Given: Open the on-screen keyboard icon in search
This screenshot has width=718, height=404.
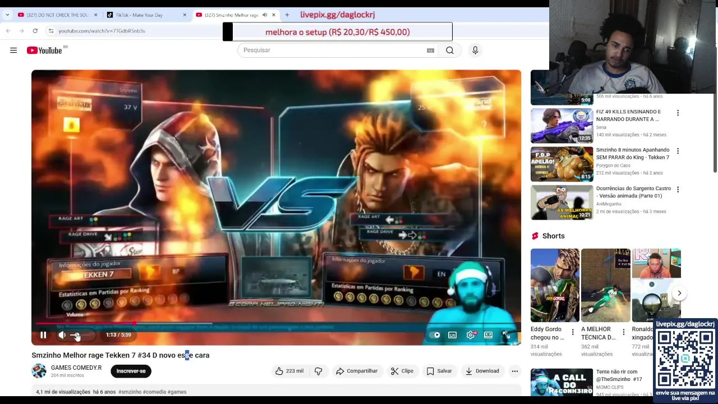Looking at the screenshot, I should click(x=430, y=50).
